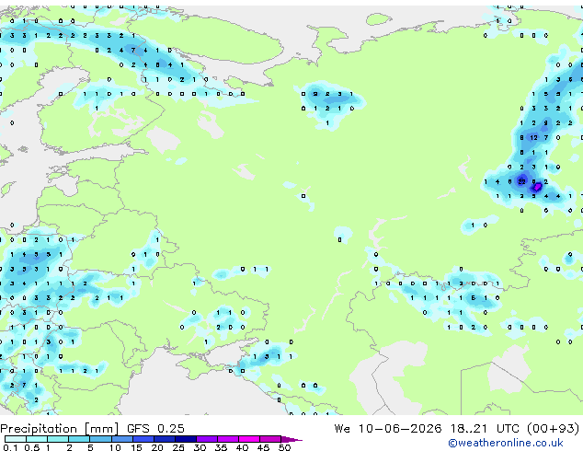Click the legend scale label "15"
583x451 pixels.
[x=136, y=447]
